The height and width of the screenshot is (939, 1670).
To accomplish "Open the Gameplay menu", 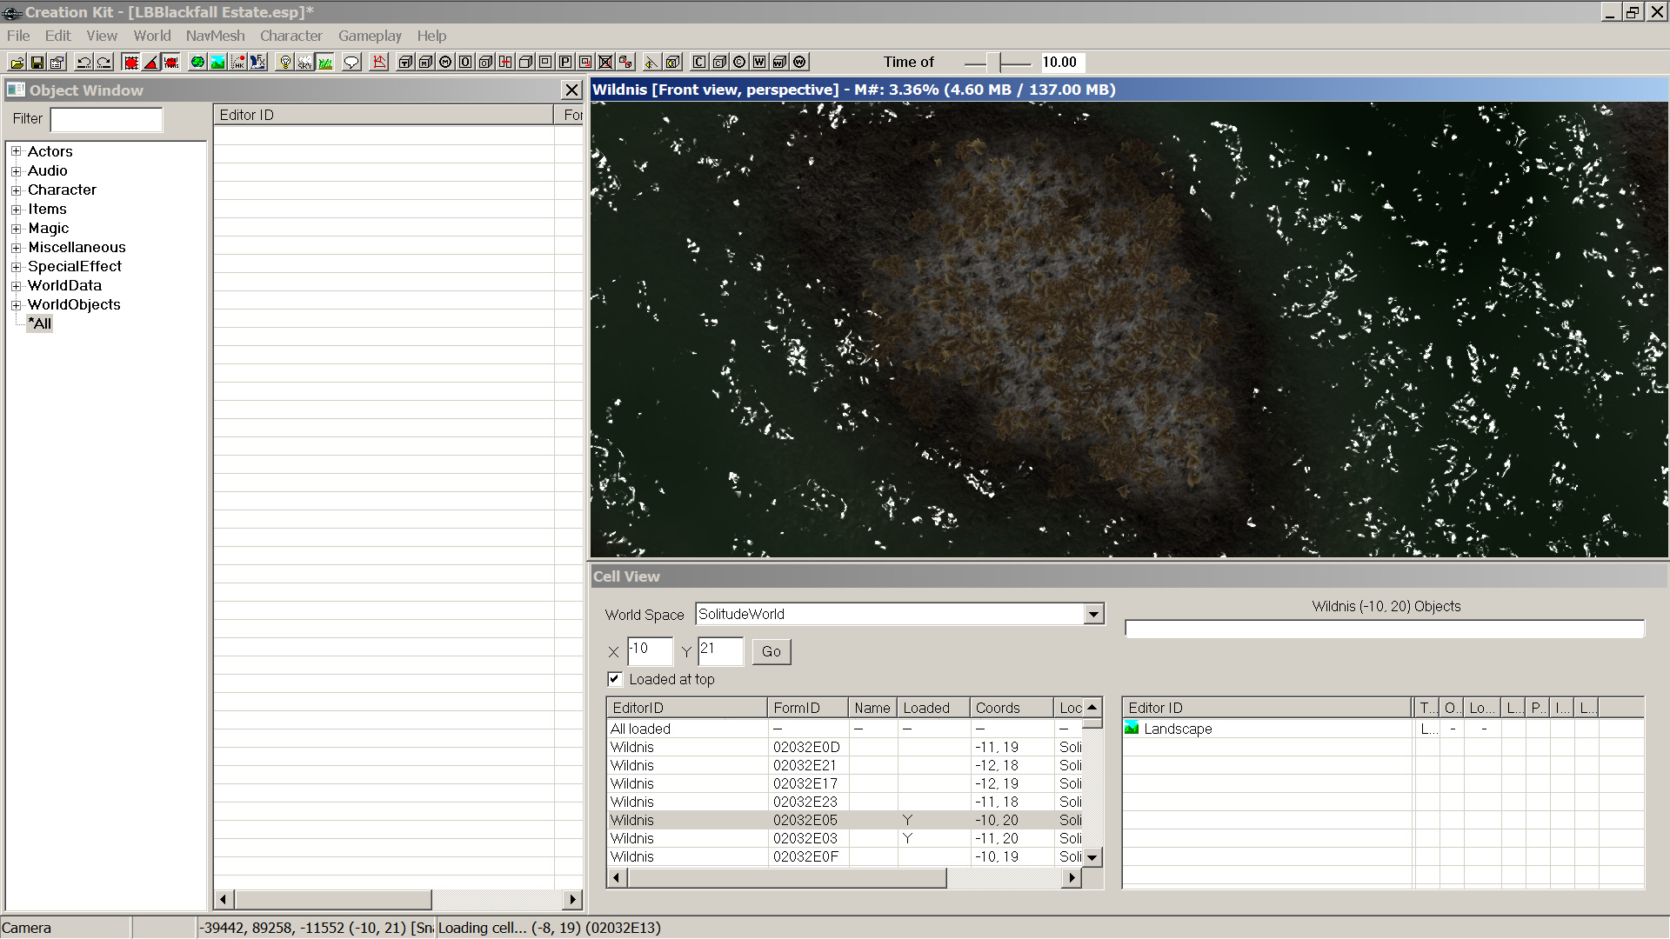I will [370, 36].
